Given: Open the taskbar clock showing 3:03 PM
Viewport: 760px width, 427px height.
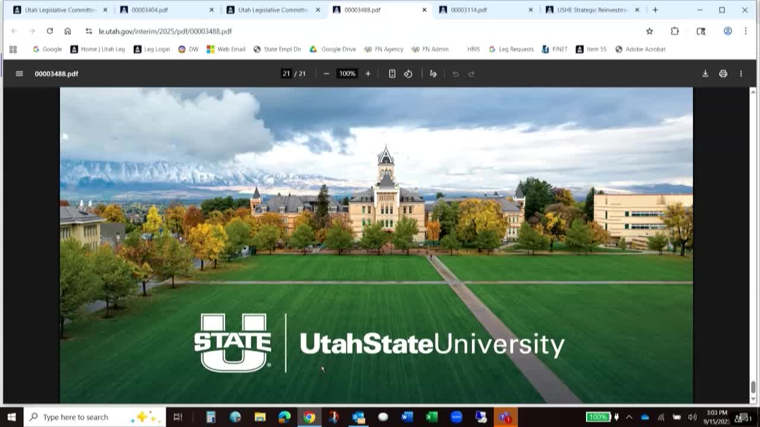Looking at the screenshot, I should (x=717, y=417).
